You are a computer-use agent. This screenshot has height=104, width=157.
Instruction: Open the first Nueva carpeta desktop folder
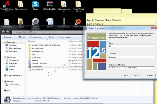(21, 5)
